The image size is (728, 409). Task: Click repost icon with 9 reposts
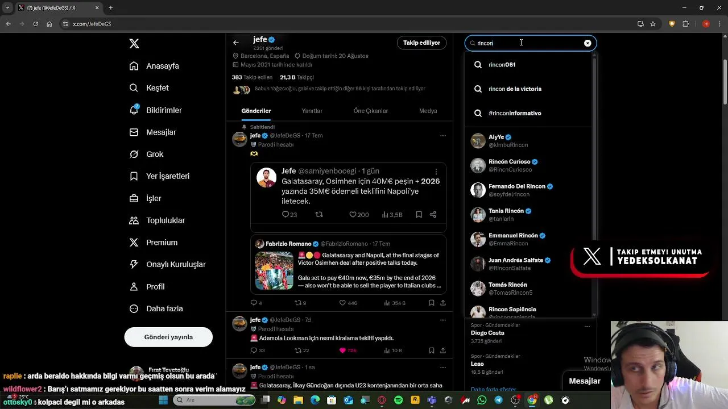coord(298,303)
